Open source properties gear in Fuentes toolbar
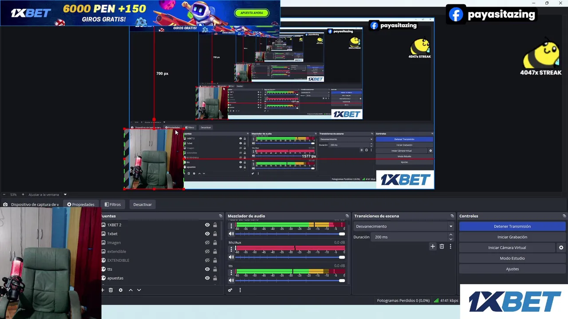This screenshot has width=568, height=319. (x=120, y=290)
